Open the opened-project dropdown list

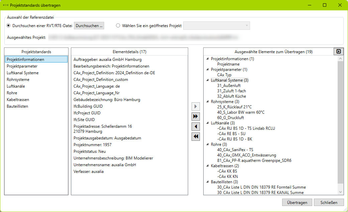point(217,26)
